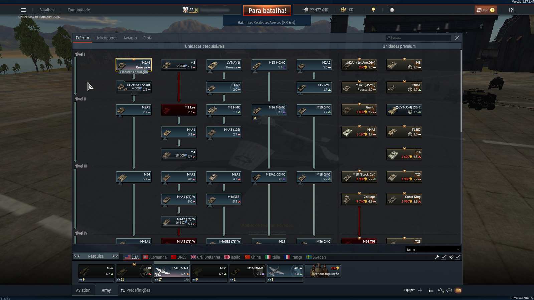Open the Predefinições presets selector
Viewport: 534px width, 300px height.
tap(135, 290)
